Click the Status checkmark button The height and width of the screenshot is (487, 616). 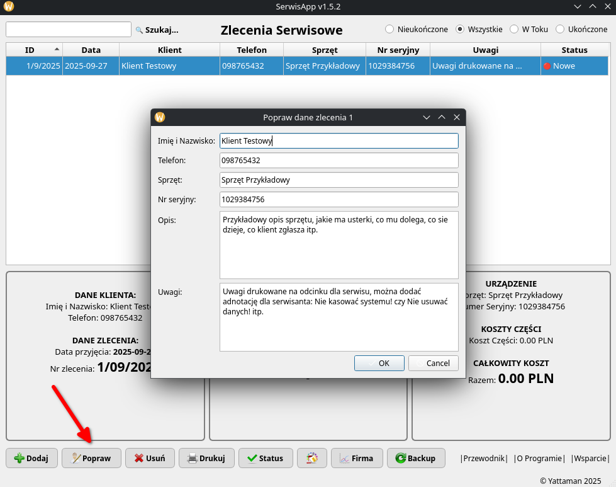pyautogui.click(x=266, y=458)
